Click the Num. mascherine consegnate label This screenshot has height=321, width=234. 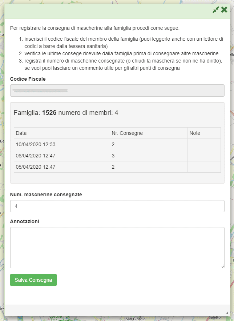(44, 194)
